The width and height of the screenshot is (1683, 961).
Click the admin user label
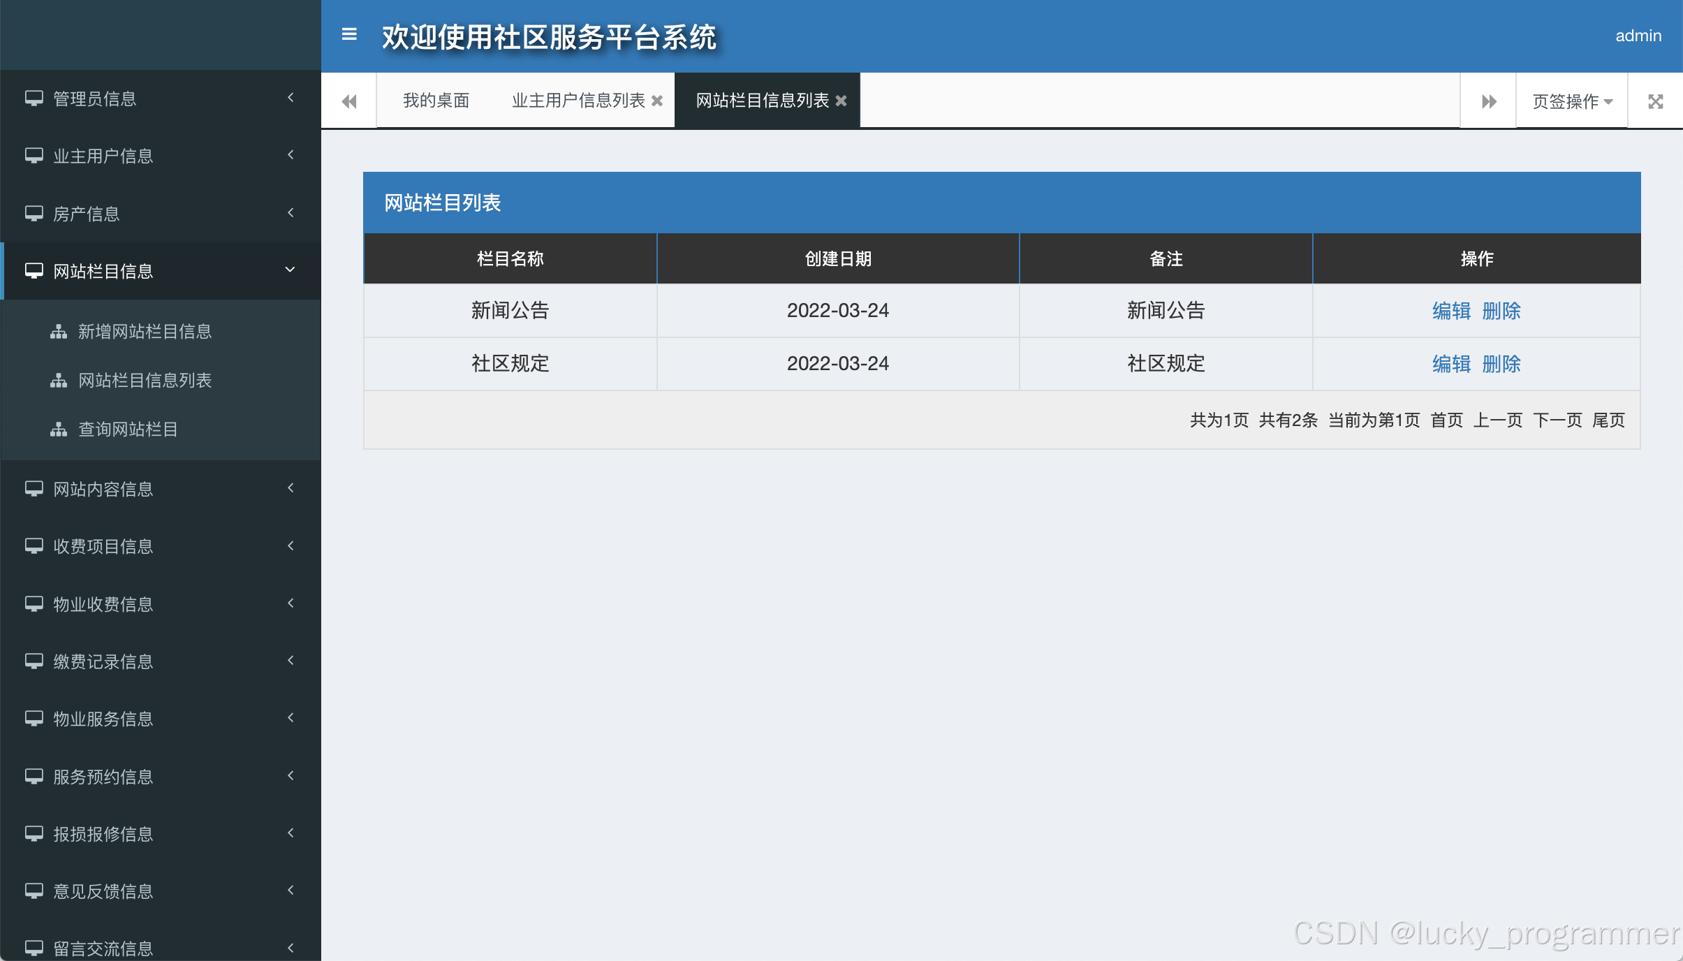pos(1638,36)
